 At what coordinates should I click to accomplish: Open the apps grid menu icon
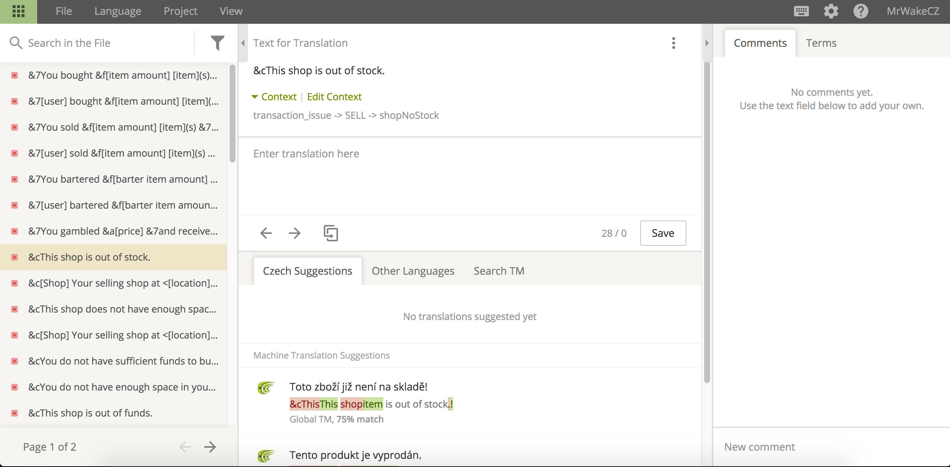tap(18, 12)
